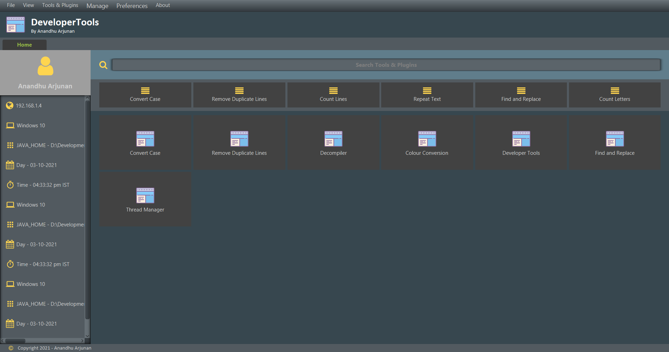
Task: Switch to the Home tab
Action: coord(24,45)
